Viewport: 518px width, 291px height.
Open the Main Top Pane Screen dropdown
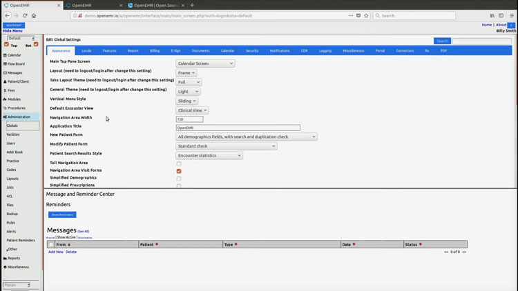click(x=205, y=63)
